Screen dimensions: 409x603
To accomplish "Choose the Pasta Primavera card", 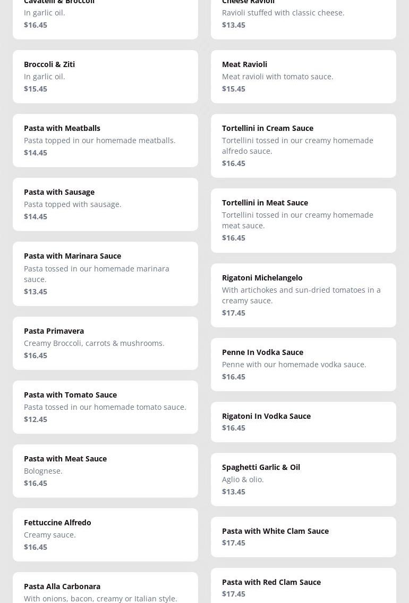I will pyautogui.click(x=105, y=343).
